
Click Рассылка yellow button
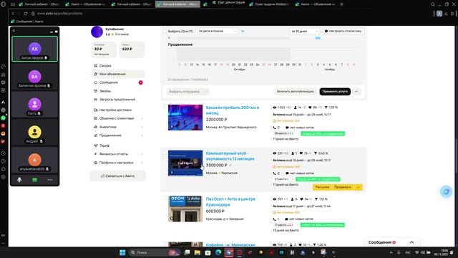click(322, 187)
